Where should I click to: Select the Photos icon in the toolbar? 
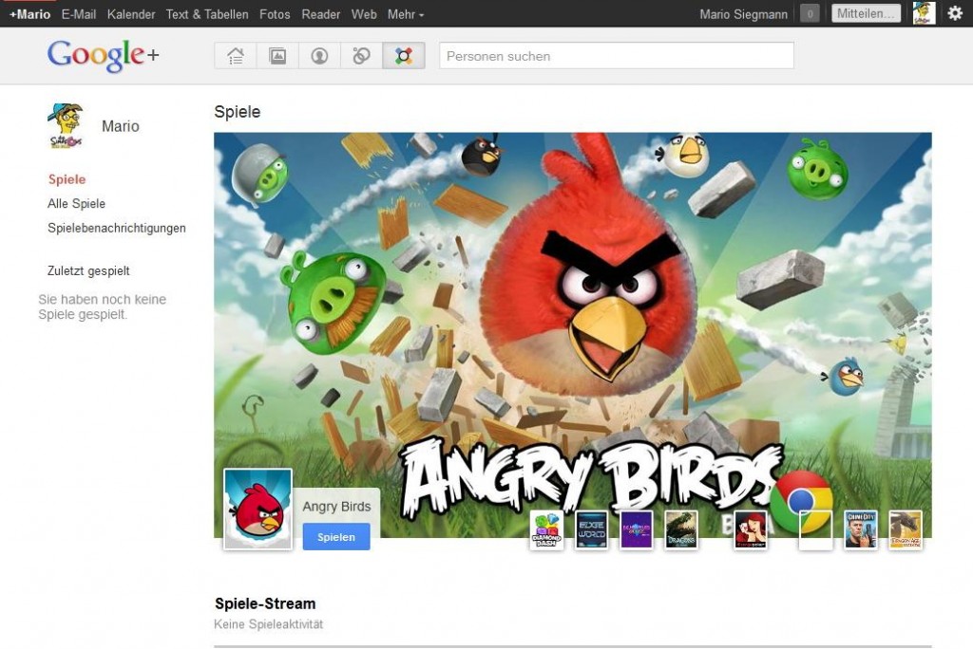[277, 56]
